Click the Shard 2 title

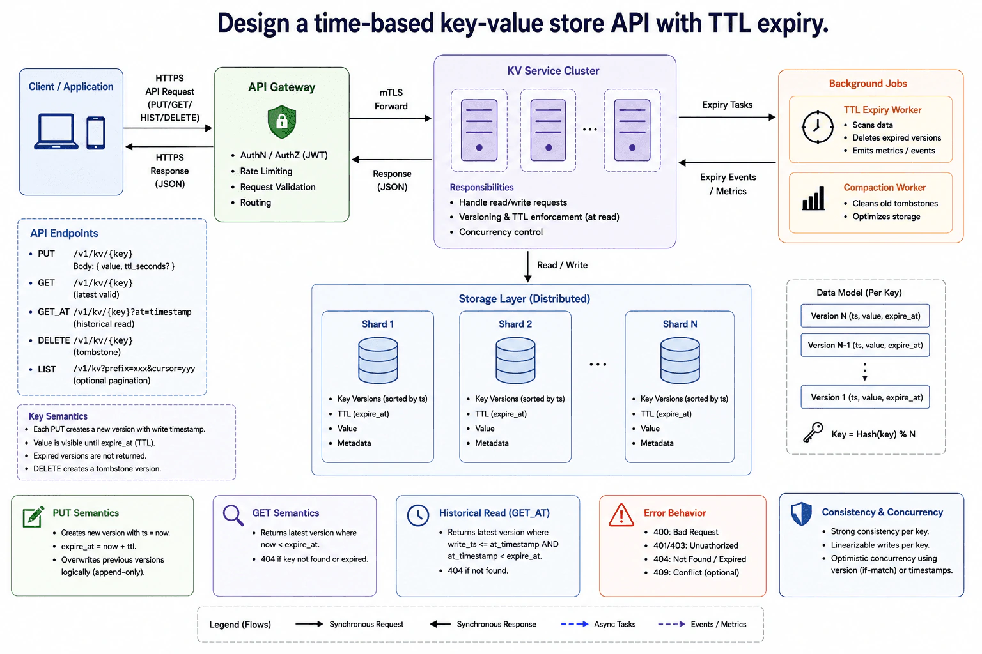[x=515, y=324]
